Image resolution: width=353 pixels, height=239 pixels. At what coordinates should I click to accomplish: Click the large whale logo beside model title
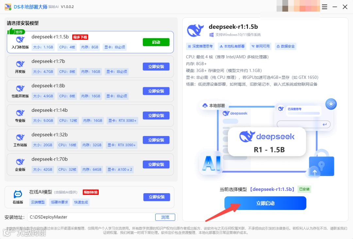pyautogui.click(x=195, y=30)
